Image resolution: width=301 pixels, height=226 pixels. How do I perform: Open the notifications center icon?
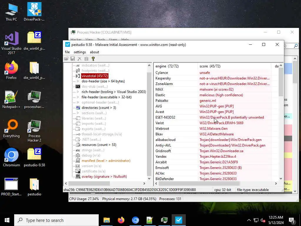point(292,220)
